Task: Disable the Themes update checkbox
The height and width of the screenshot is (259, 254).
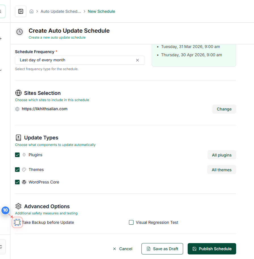Action: pos(17,170)
